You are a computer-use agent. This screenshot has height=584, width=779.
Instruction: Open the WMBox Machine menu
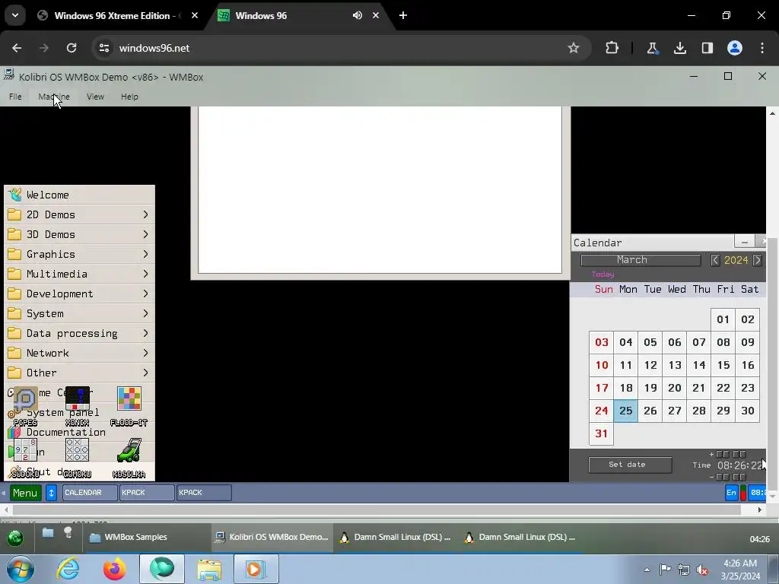(54, 97)
